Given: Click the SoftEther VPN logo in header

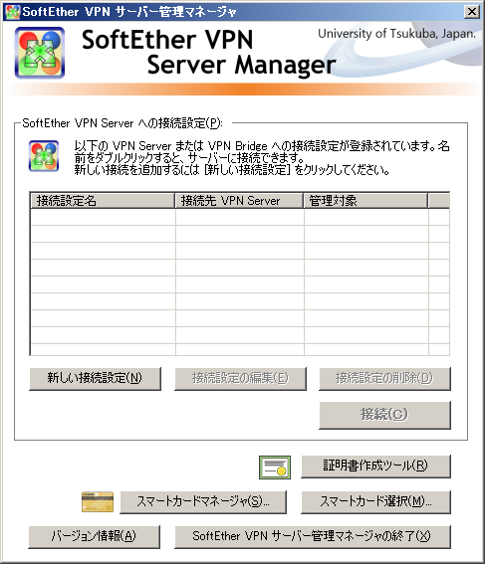Looking at the screenshot, I should point(40,53).
